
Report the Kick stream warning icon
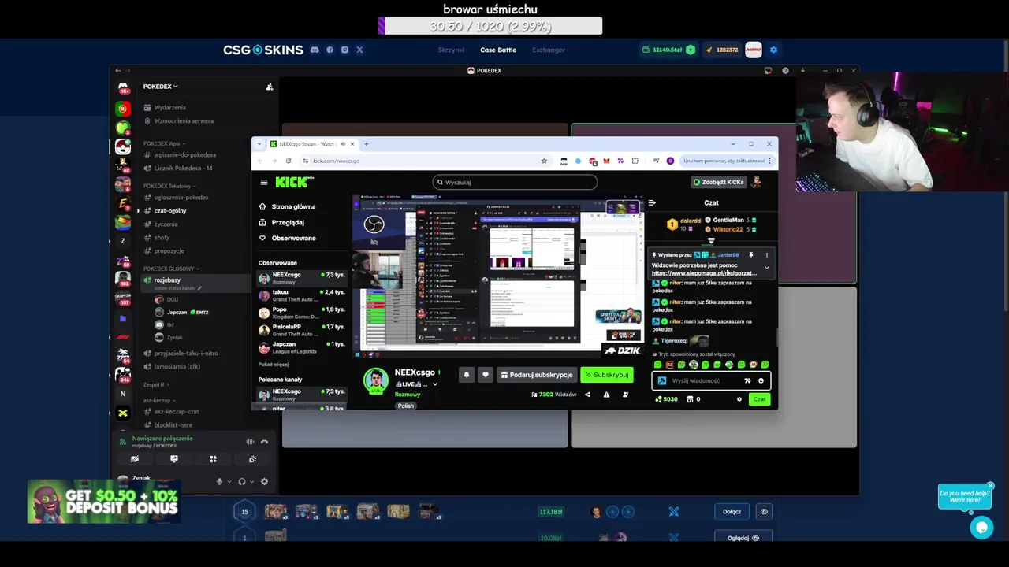606,395
